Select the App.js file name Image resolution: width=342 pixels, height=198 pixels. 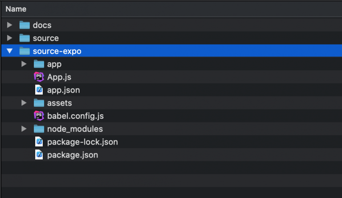pyautogui.click(x=59, y=77)
